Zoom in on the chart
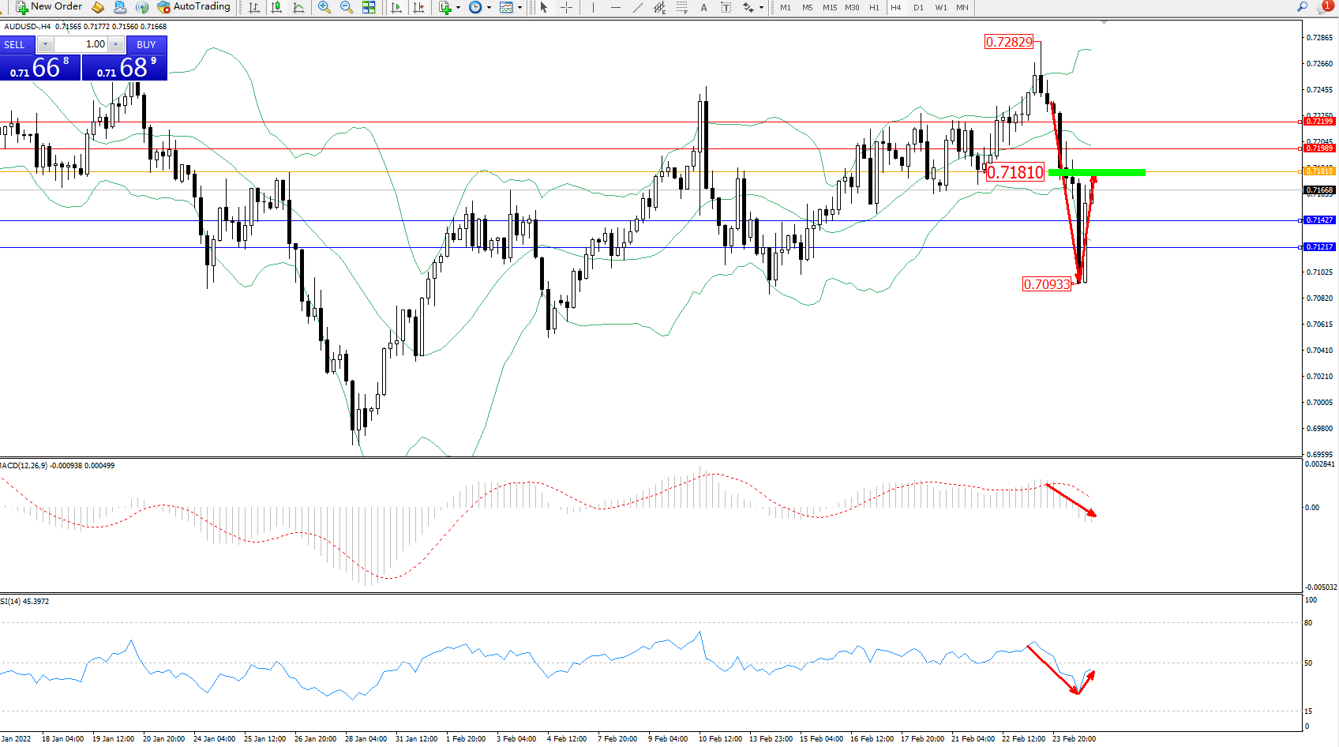The image size is (1339, 747). (x=324, y=7)
